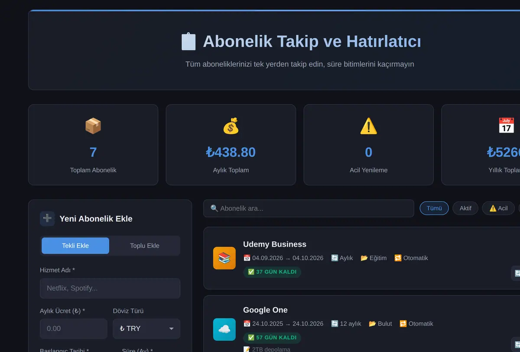This screenshot has height=352, width=520.
Task: Click the plus icon beside Yeni Abonelik Ekle
Action: [x=47, y=219]
